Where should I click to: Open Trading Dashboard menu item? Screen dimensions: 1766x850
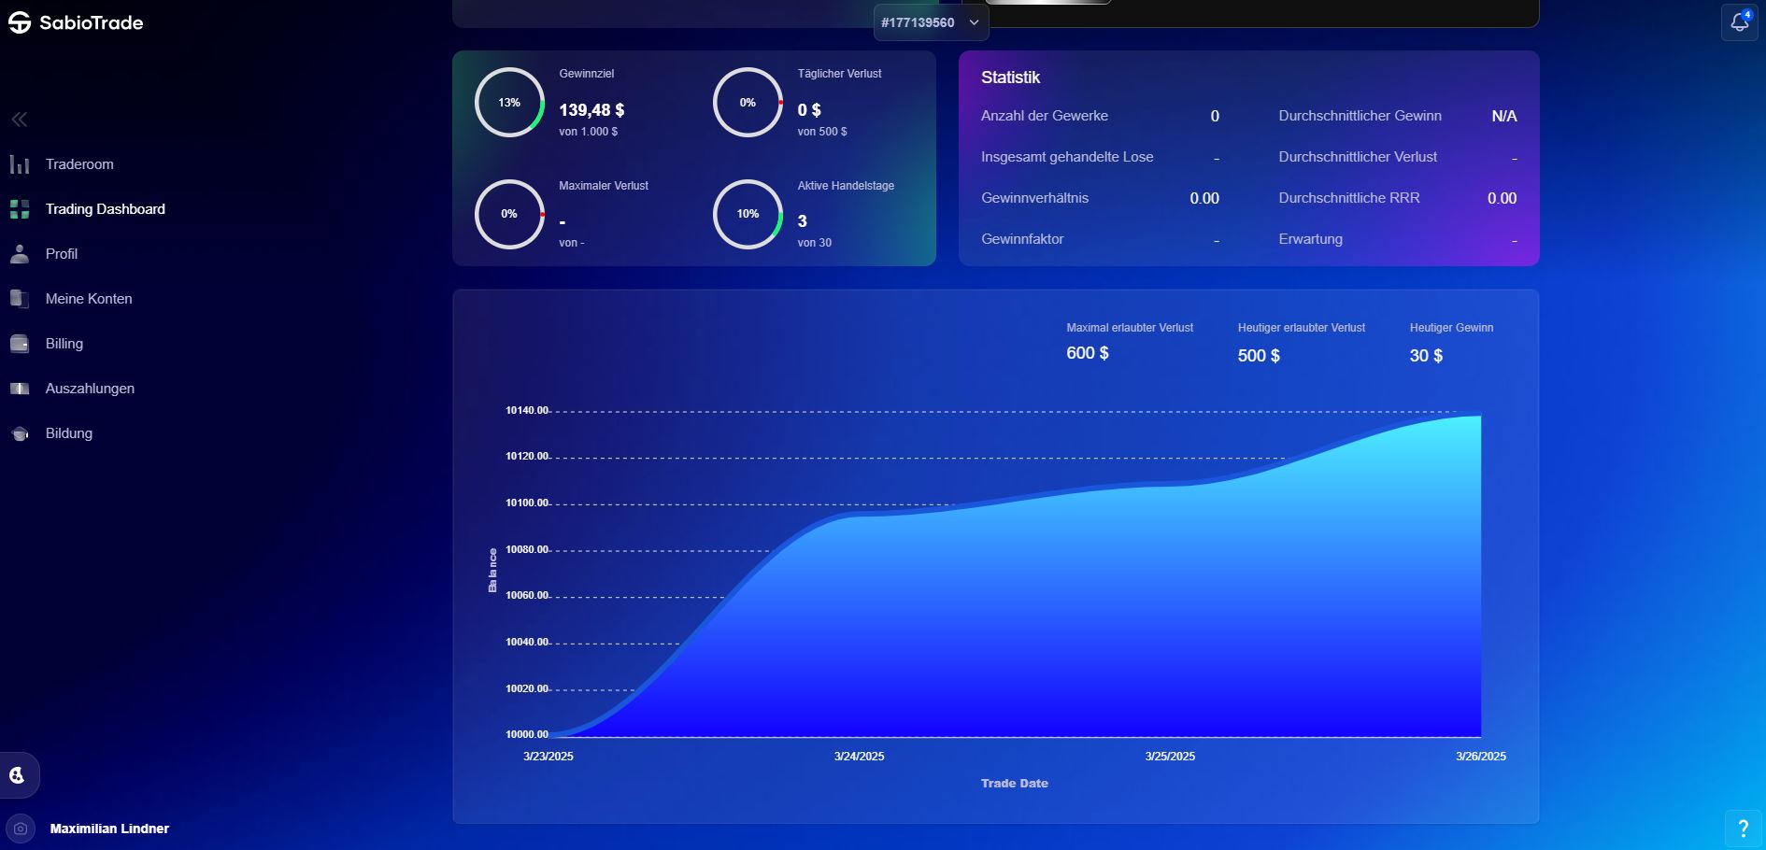(x=105, y=209)
